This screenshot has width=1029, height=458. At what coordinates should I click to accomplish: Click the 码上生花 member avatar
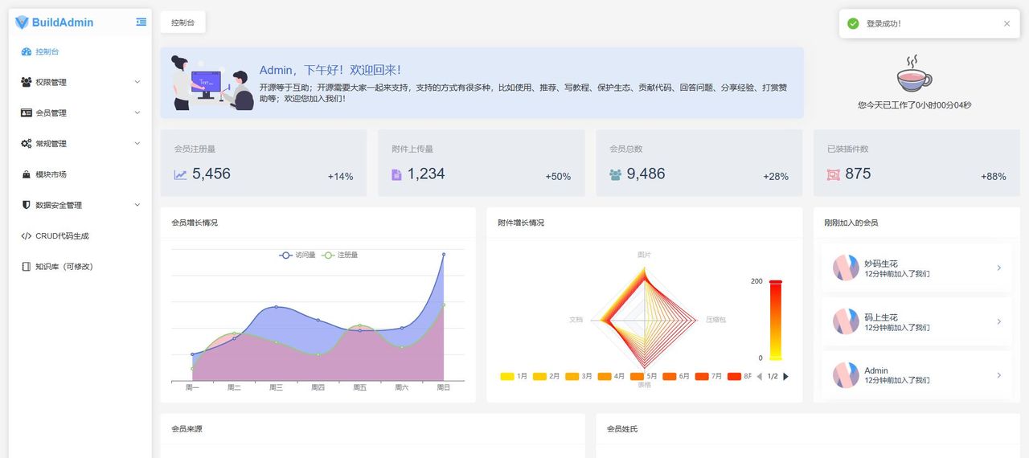click(846, 321)
